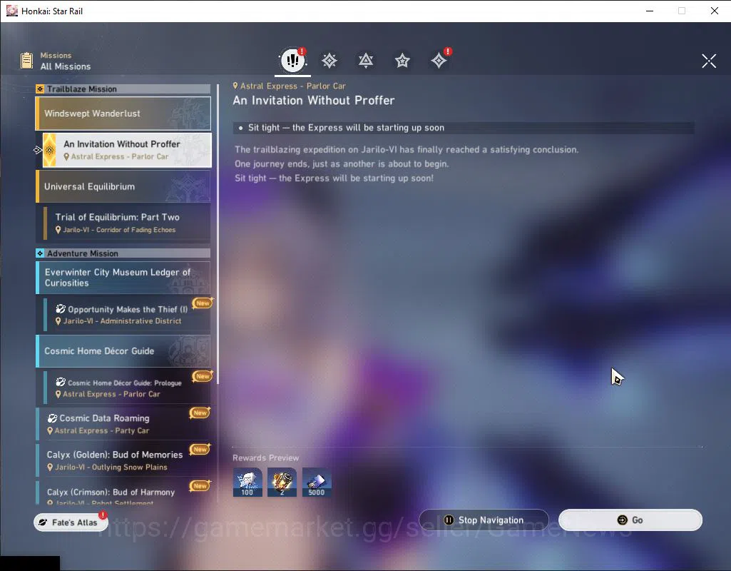The height and width of the screenshot is (571, 731).
Task: Switch to the Trailblaze missions tab icon
Action: coord(329,61)
